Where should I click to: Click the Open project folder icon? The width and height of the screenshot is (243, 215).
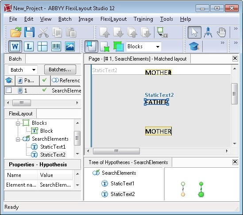(16, 32)
